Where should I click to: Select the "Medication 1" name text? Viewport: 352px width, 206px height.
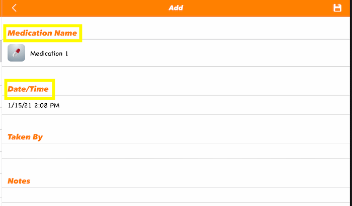click(49, 53)
